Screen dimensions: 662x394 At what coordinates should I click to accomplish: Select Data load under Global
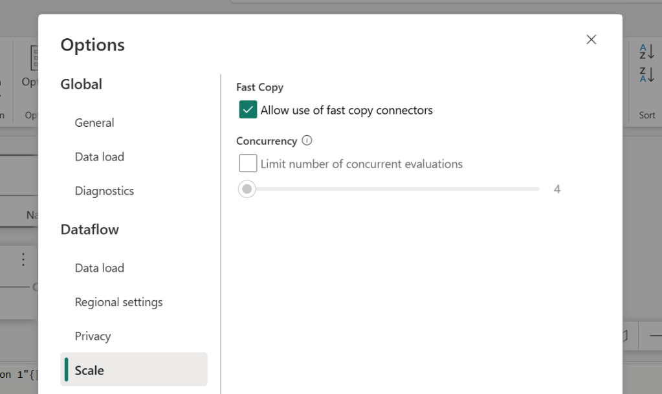100,157
